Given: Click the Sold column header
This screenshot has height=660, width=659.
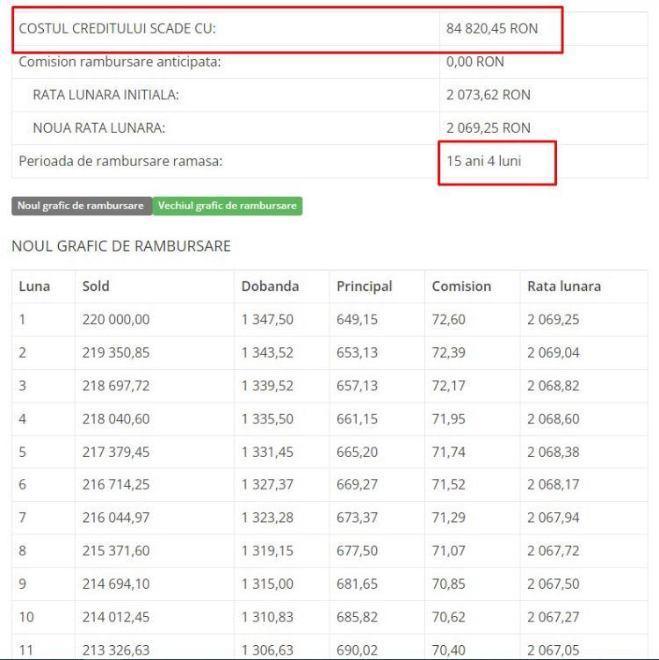Looking at the screenshot, I should pyautogui.click(x=96, y=286).
